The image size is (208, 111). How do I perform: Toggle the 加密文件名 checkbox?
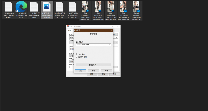(76, 57)
